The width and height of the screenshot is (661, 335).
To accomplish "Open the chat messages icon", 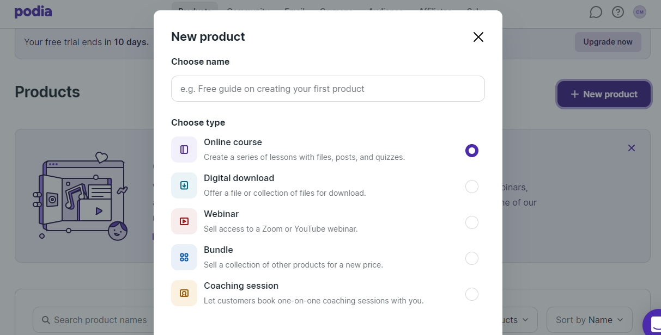I will [x=596, y=12].
